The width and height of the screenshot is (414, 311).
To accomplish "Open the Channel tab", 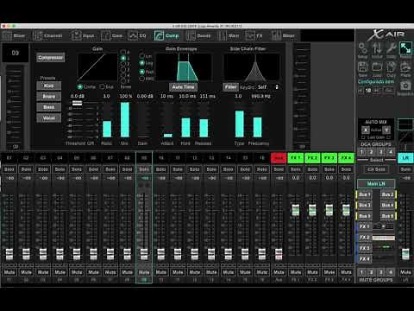I will click(47, 35).
